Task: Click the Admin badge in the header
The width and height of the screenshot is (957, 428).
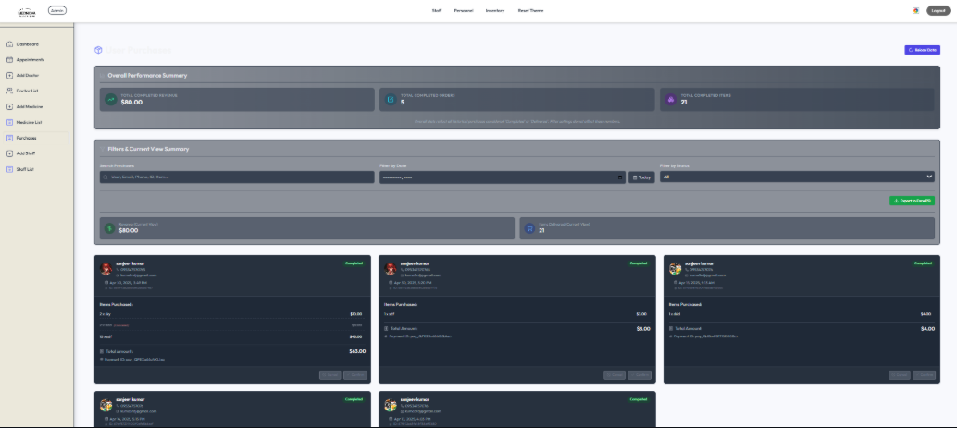Action: click(x=57, y=10)
